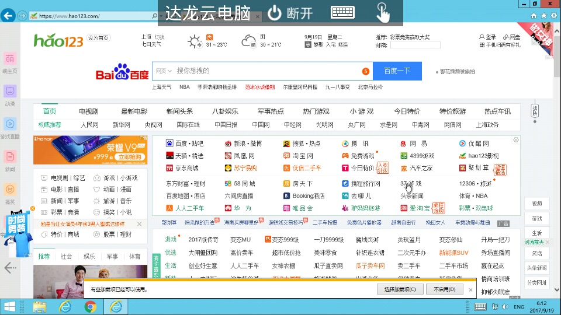Screen dimensions: 561x315
Task: Click the 设为首页 button
Action: pyautogui.click(x=98, y=38)
